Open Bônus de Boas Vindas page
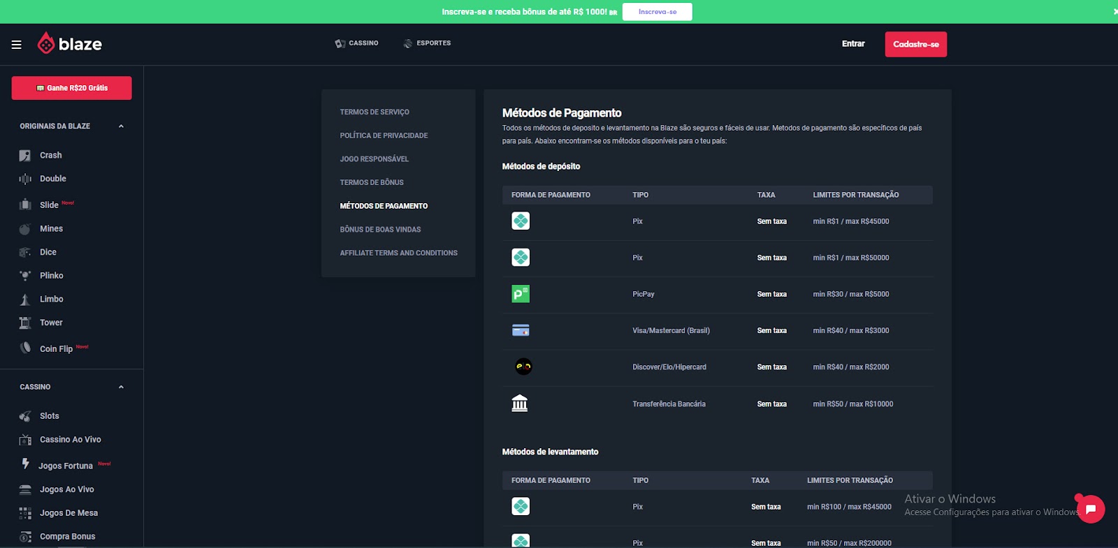Image resolution: width=1118 pixels, height=548 pixels. pyautogui.click(x=380, y=230)
